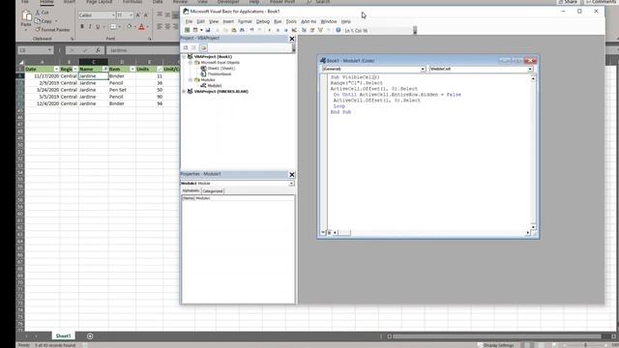The width and height of the screenshot is (619, 348).
Task: Click the View Microsoft Excel icon in VBA toolbar
Action: [x=187, y=30]
